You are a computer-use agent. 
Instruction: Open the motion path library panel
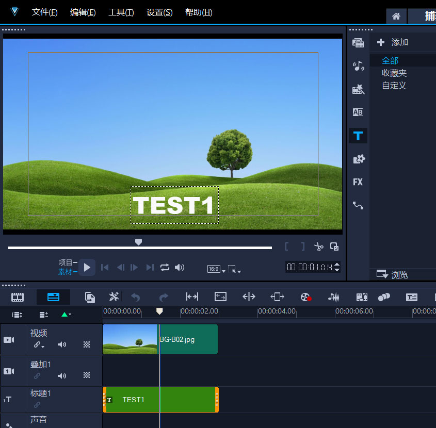tap(358, 205)
